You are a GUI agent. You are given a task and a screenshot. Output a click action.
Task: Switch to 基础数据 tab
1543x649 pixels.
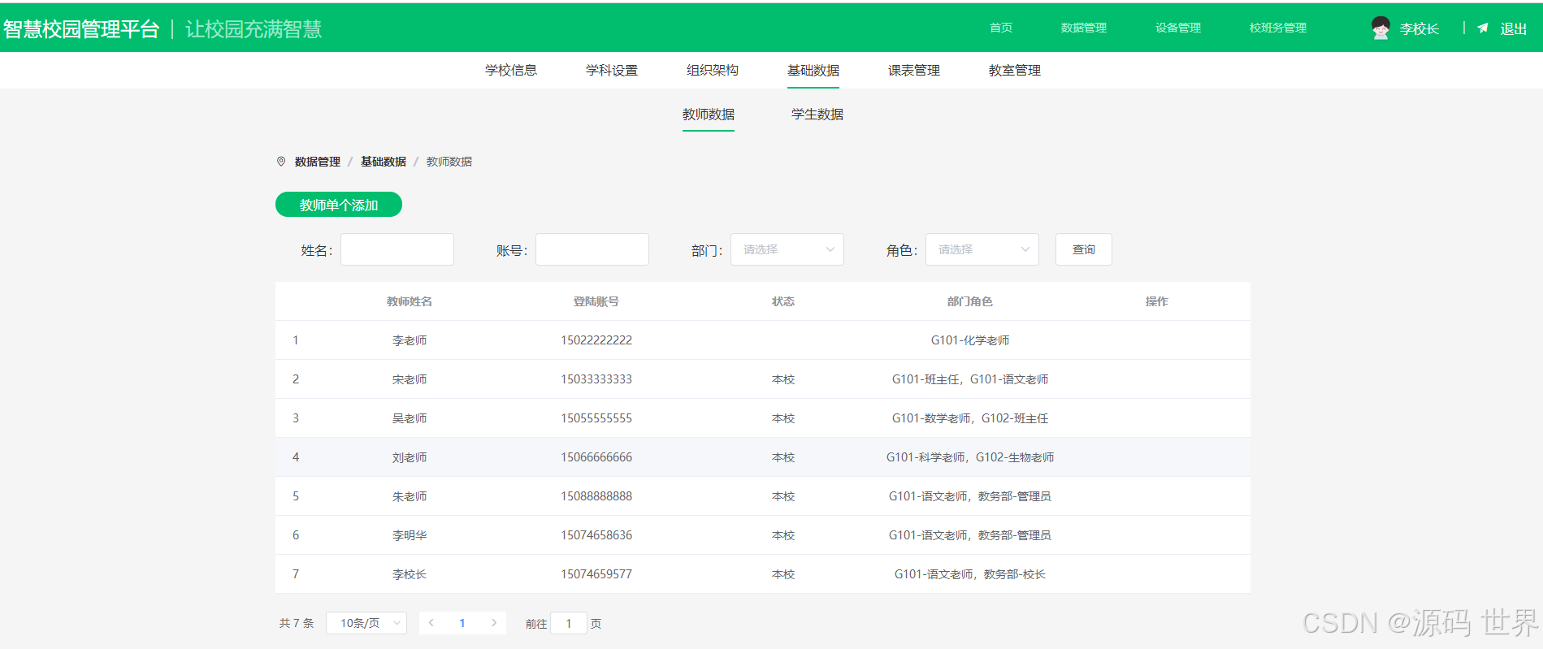(813, 71)
